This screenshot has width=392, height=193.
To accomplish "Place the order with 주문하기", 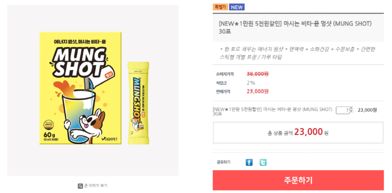I will [x=298, y=180].
